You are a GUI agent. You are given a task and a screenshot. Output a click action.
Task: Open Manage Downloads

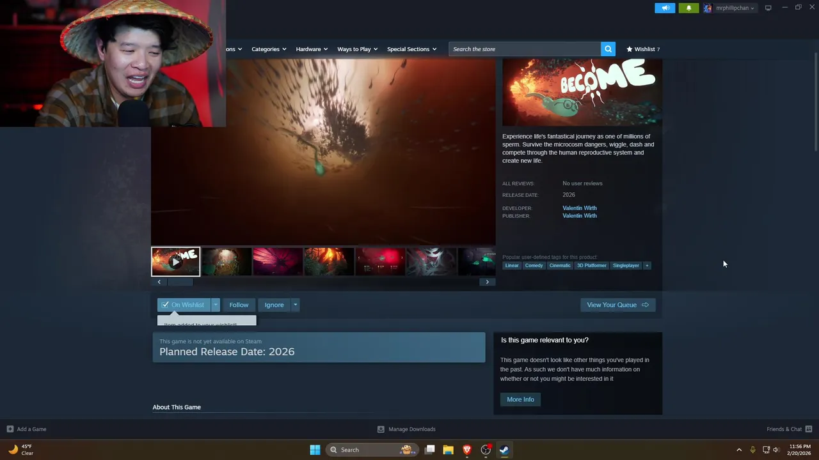(x=406, y=429)
